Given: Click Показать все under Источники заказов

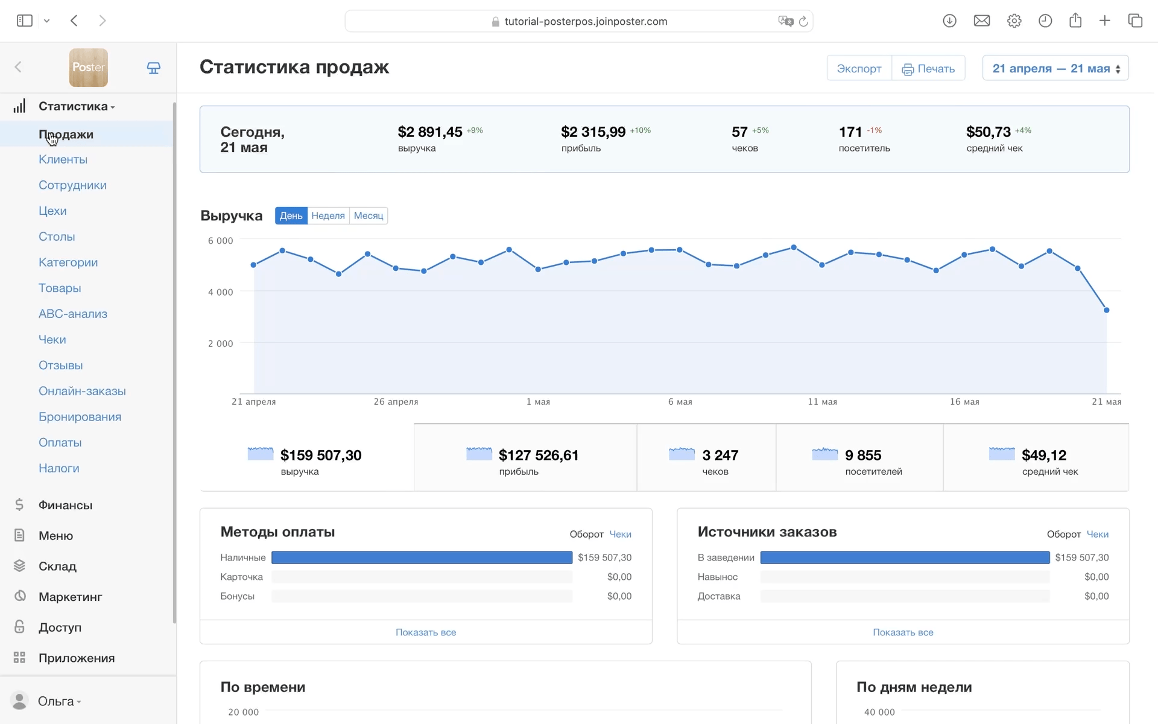Looking at the screenshot, I should [903, 632].
